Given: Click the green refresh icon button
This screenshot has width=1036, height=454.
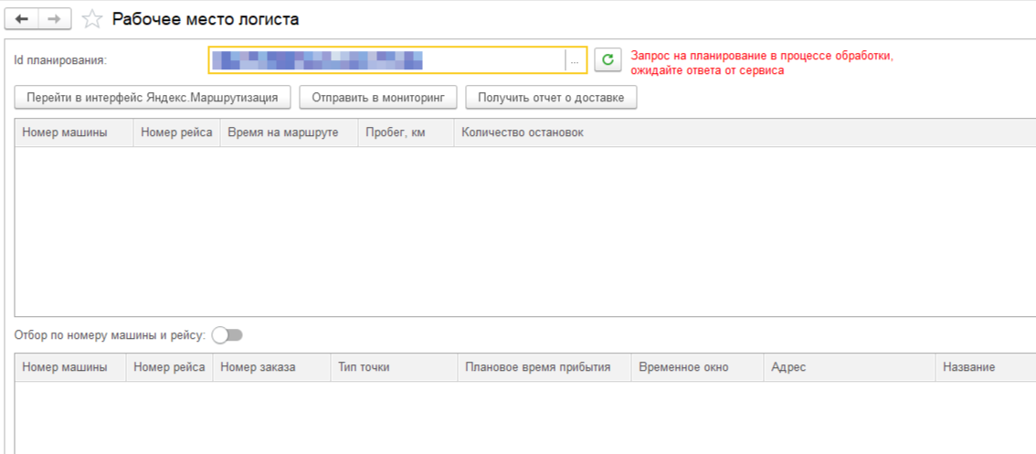Looking at the screenshot, I should (x=608, y=60).
